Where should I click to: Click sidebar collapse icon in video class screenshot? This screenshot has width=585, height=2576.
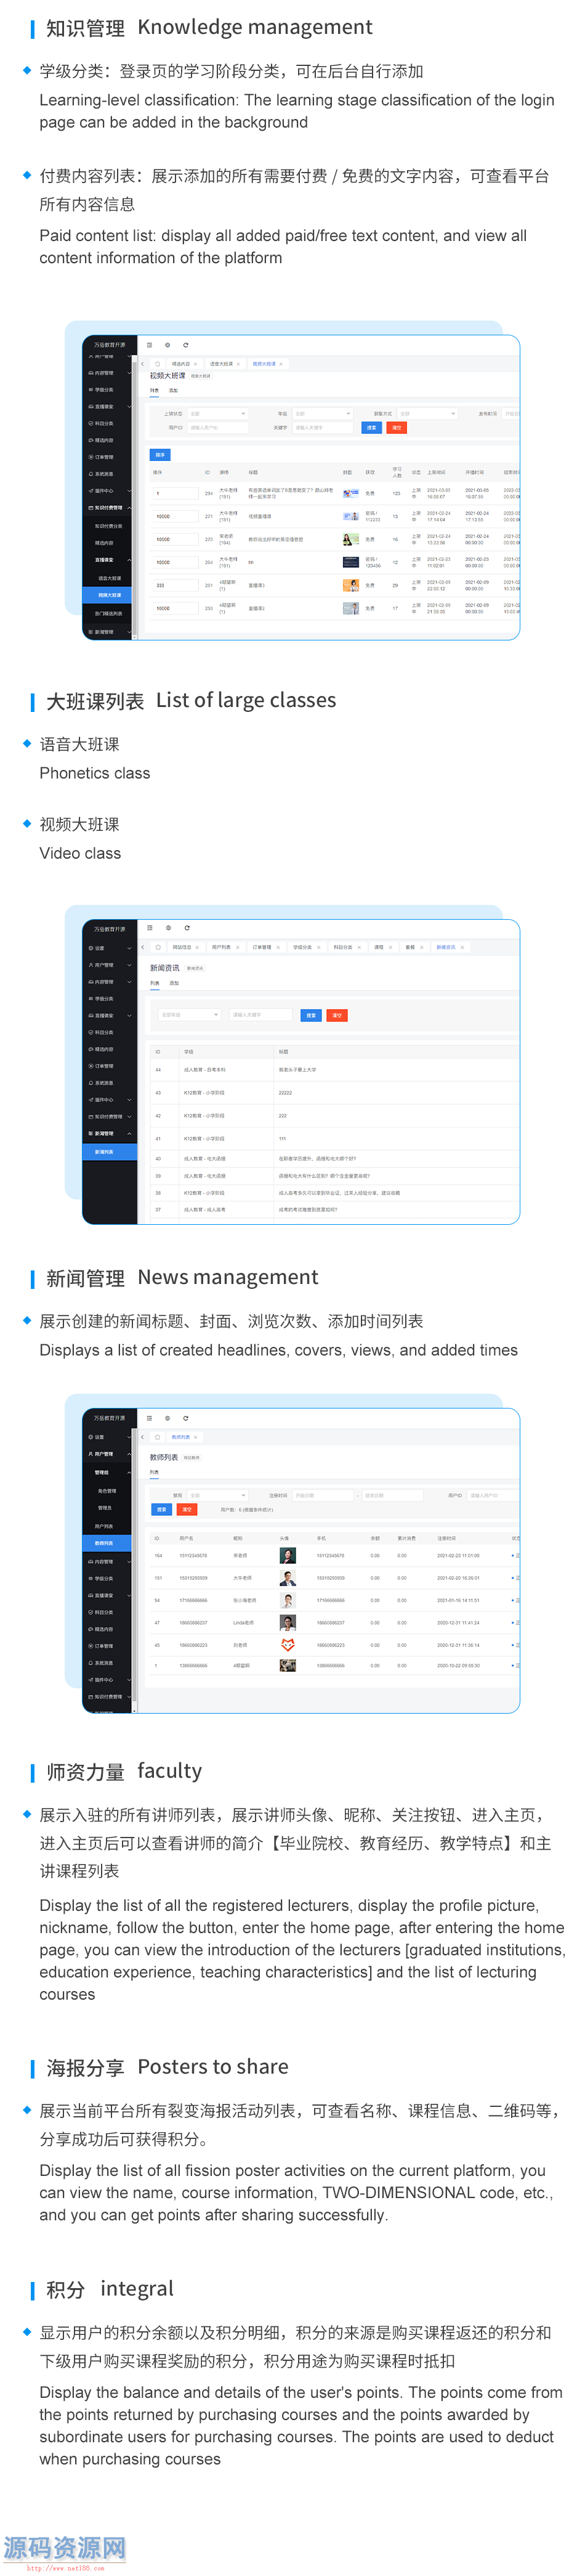point(150,345)
